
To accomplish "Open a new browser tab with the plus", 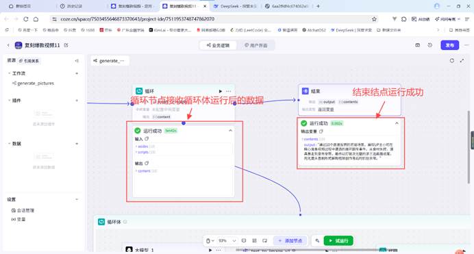I will click(318, 6).
